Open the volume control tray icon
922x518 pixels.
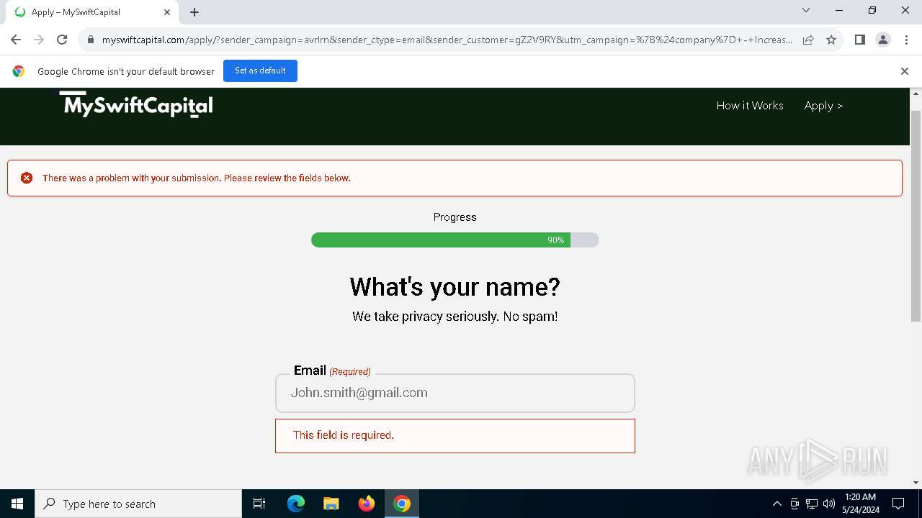click(x=829, y=504)
